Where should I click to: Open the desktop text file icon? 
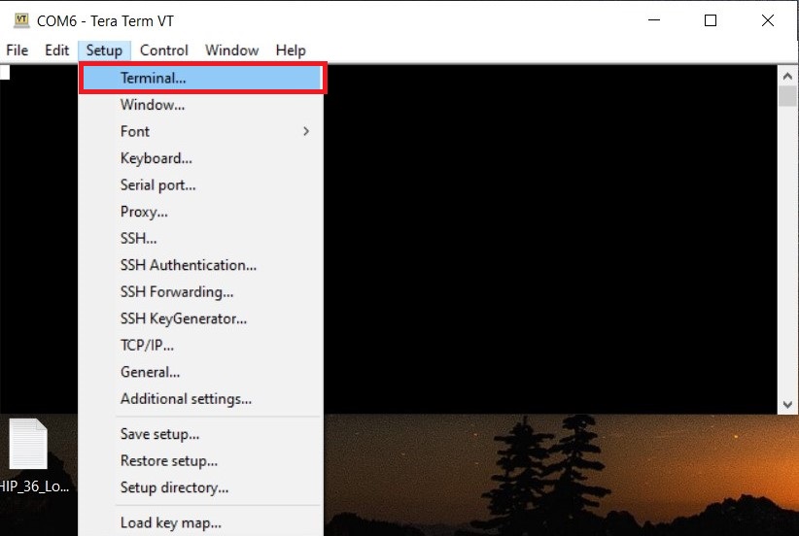(x=28, y=447)
